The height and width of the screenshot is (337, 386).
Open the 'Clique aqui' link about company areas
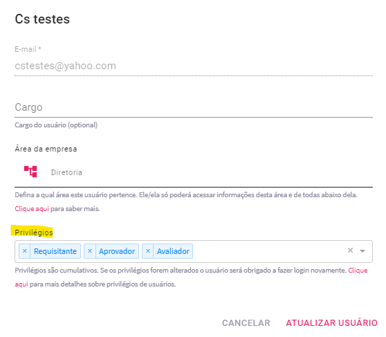pos(32,209)
